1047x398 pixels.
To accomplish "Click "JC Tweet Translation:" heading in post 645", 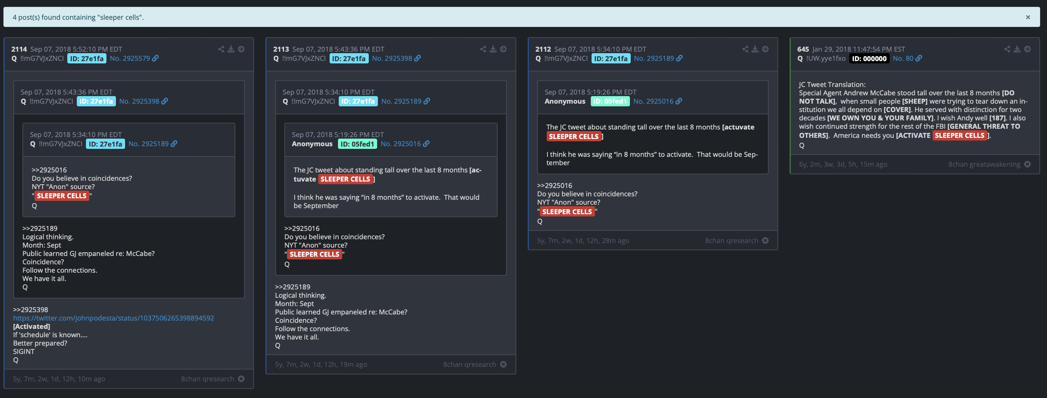I will [832, 84].
